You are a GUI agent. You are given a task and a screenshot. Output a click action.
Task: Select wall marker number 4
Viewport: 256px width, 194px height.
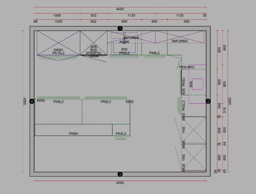tap(32, 101)
